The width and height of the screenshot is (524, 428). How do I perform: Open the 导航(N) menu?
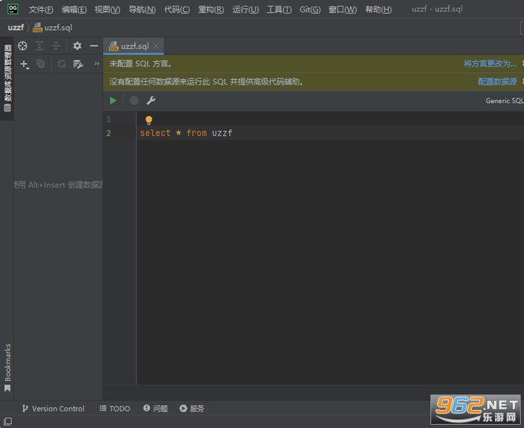142,9
